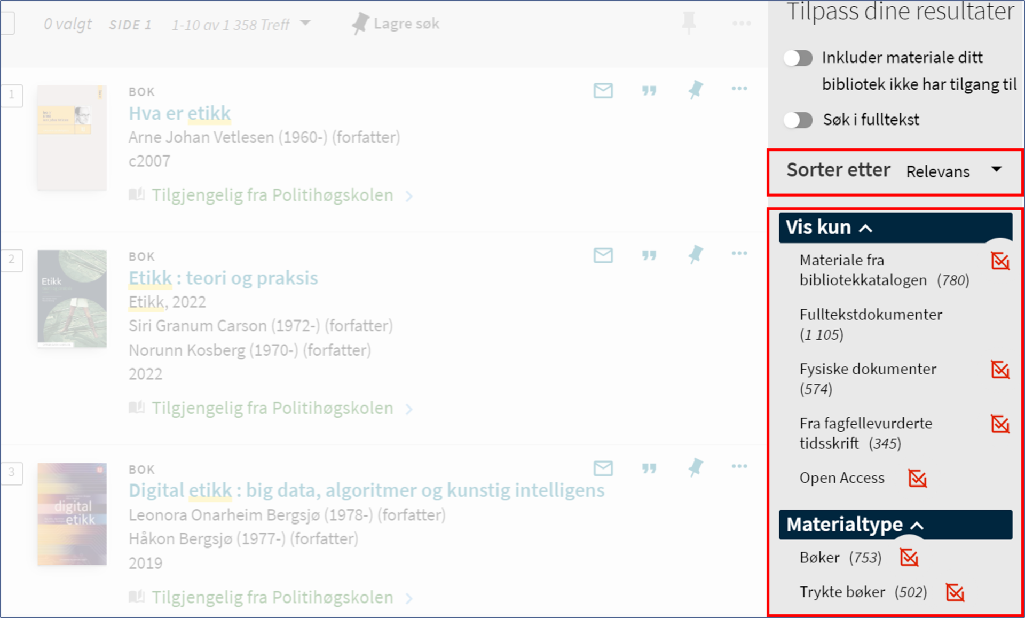Exclude 'Bøker' material type

point(909,558)
